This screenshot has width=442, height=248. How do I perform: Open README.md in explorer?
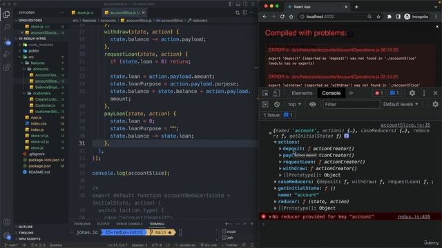[x=39, y=172]
